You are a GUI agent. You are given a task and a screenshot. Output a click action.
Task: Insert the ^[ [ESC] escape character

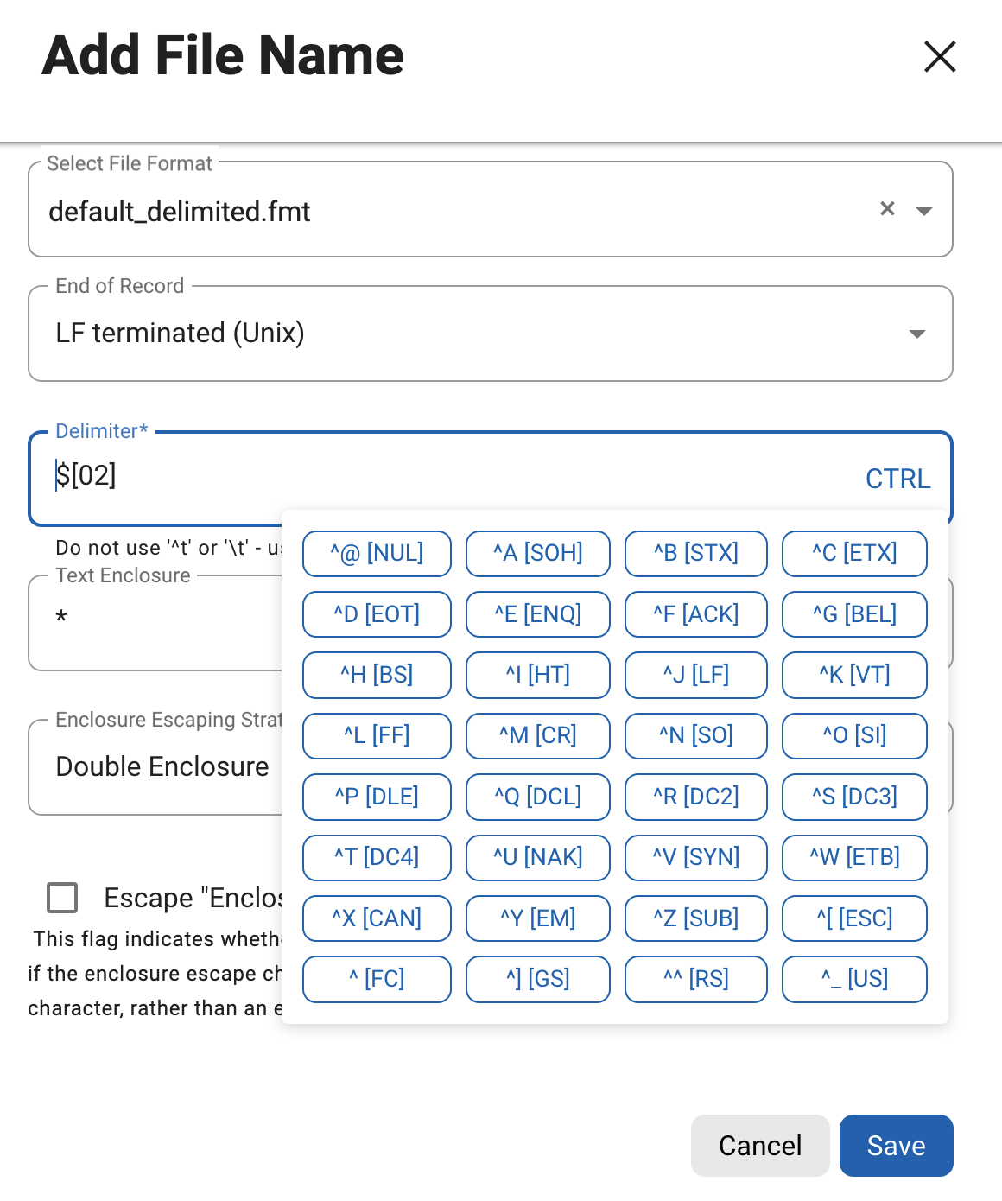(853, 918)
